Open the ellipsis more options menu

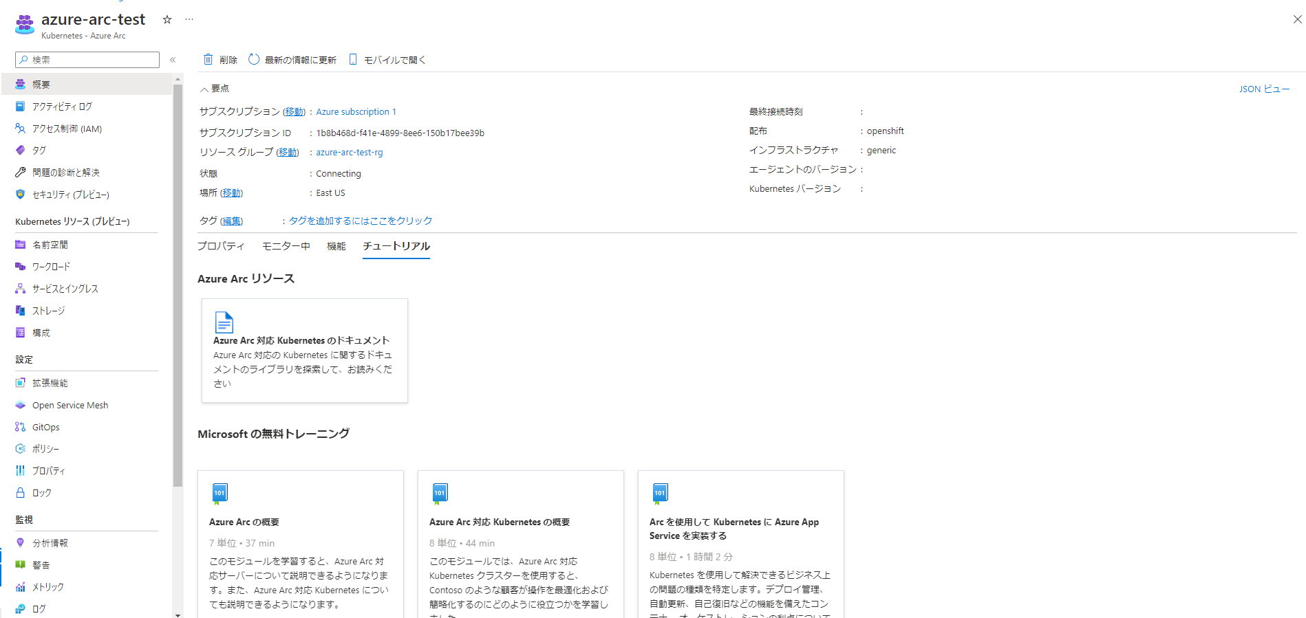[189, 19]
